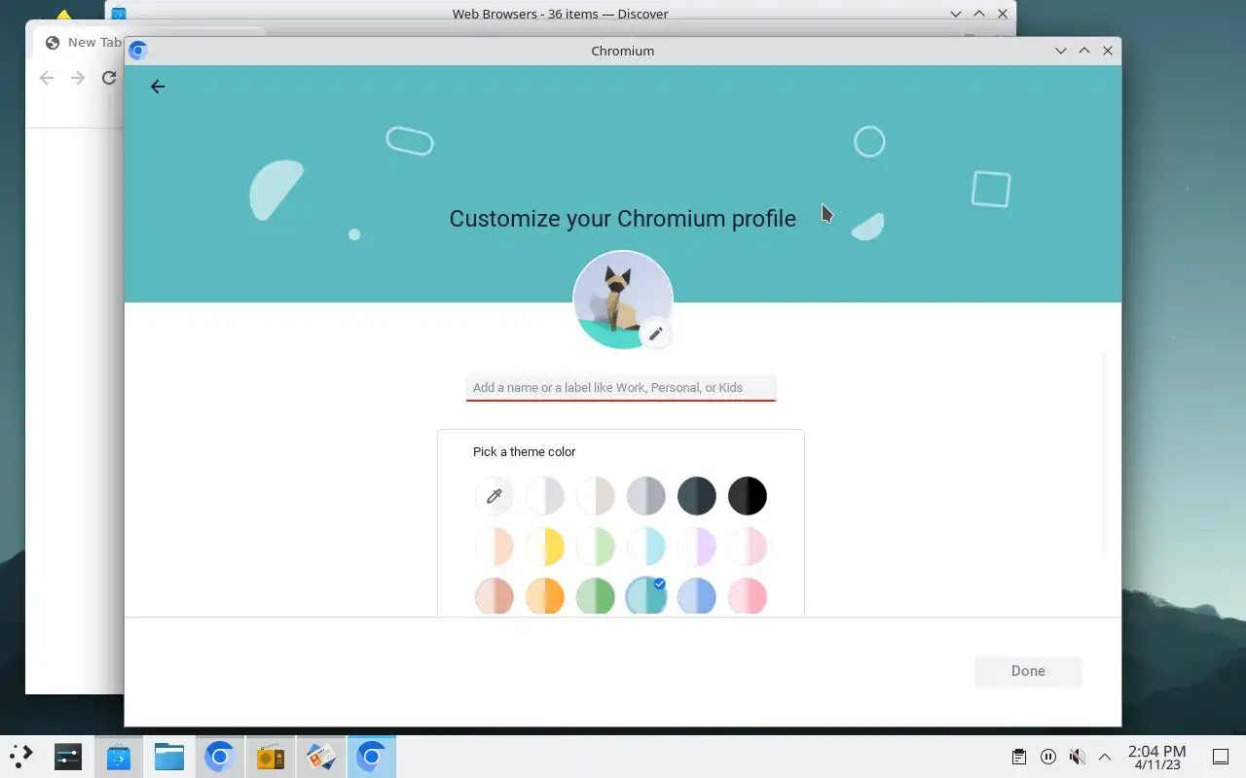This screenshot has height=778, width=1246.
Task: Choose the white and light grey theme
Action: point(545,496)
